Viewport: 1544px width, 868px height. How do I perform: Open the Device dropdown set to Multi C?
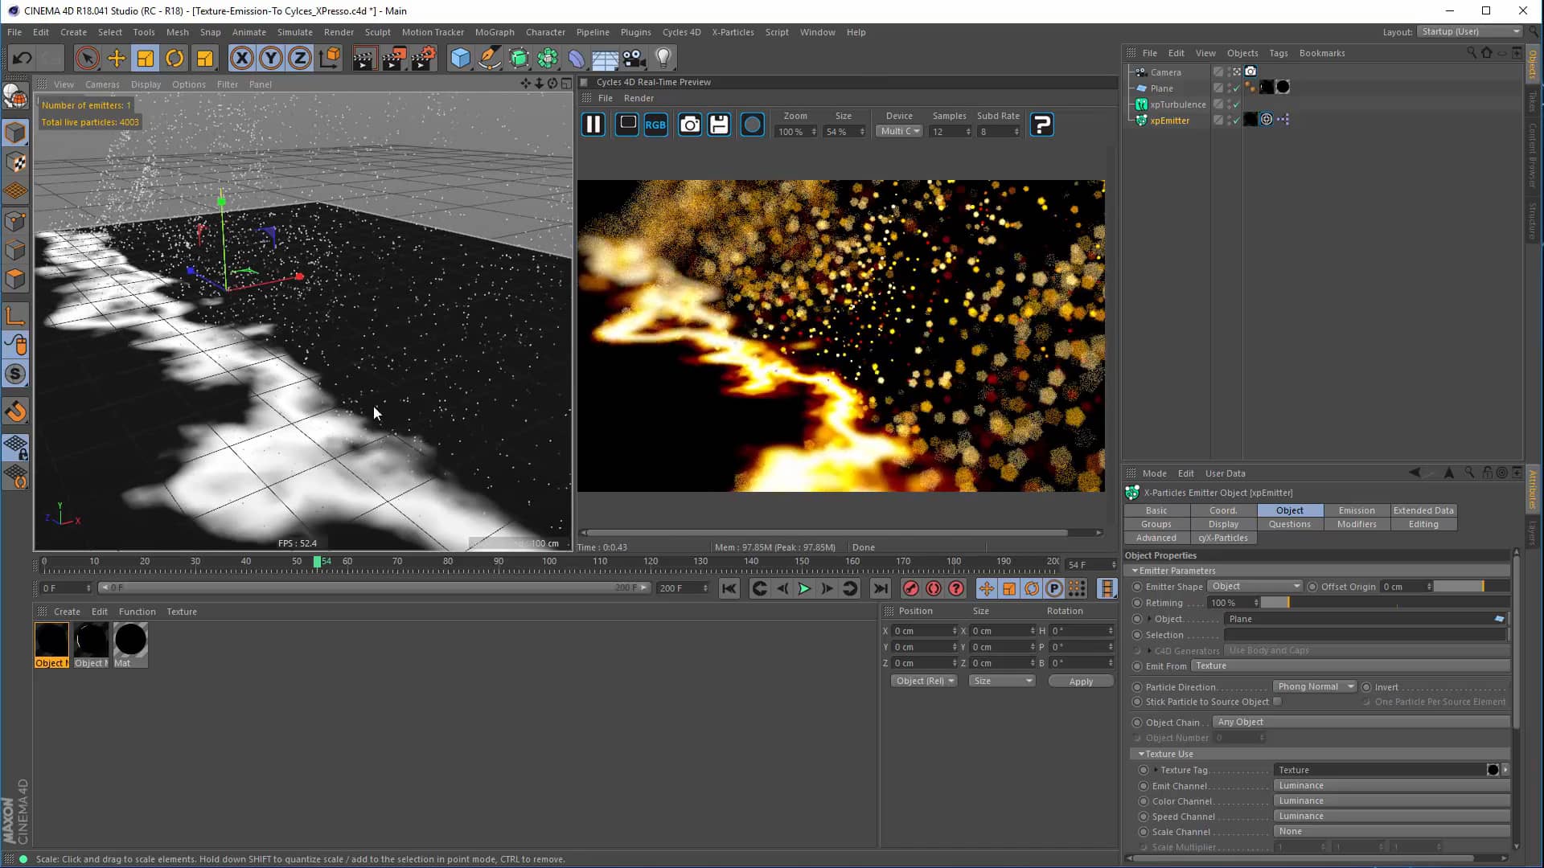(x=898, y=131)
